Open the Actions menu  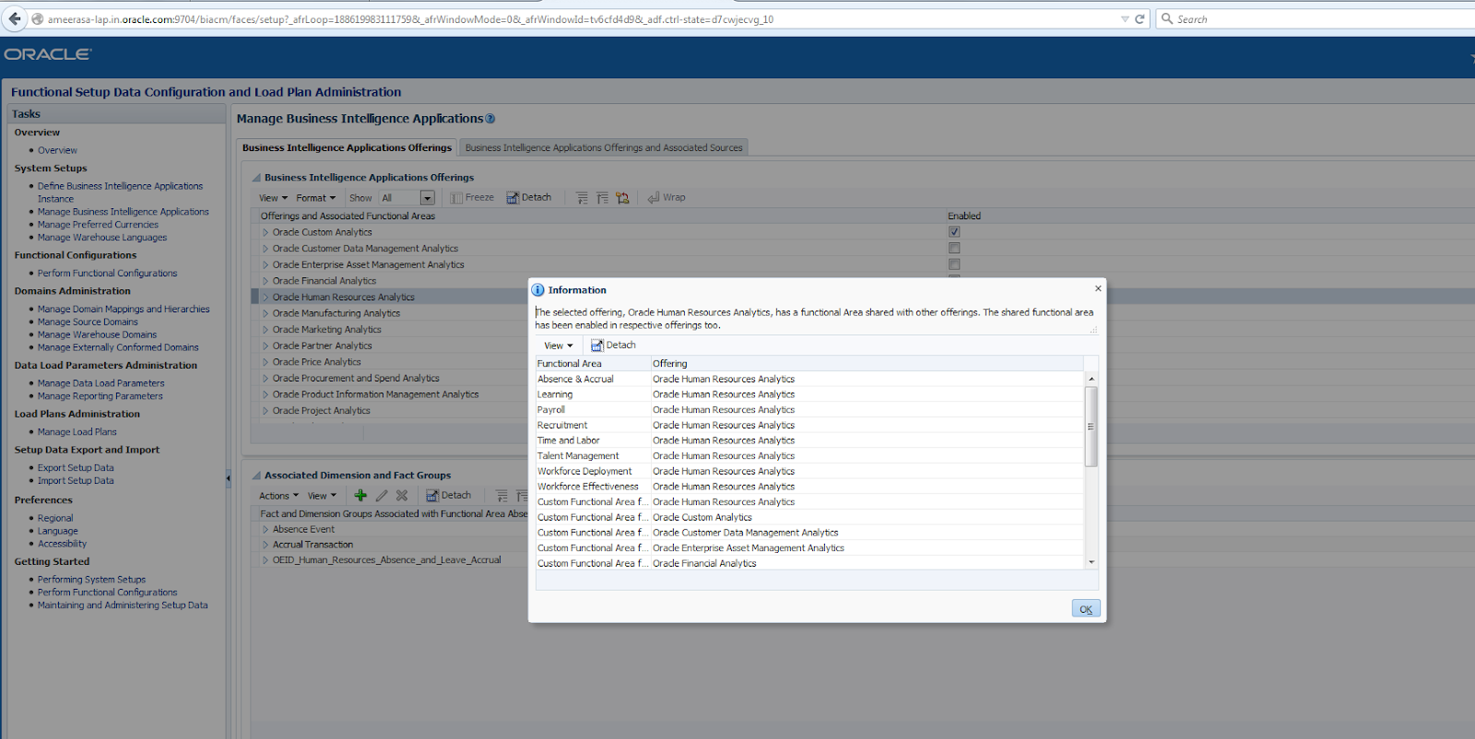coord(278,496)
